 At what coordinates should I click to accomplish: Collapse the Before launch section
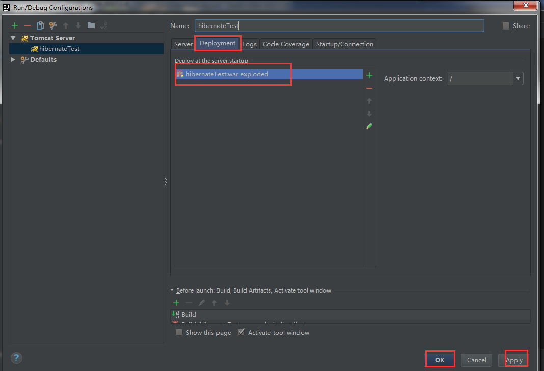coord(172,290)
